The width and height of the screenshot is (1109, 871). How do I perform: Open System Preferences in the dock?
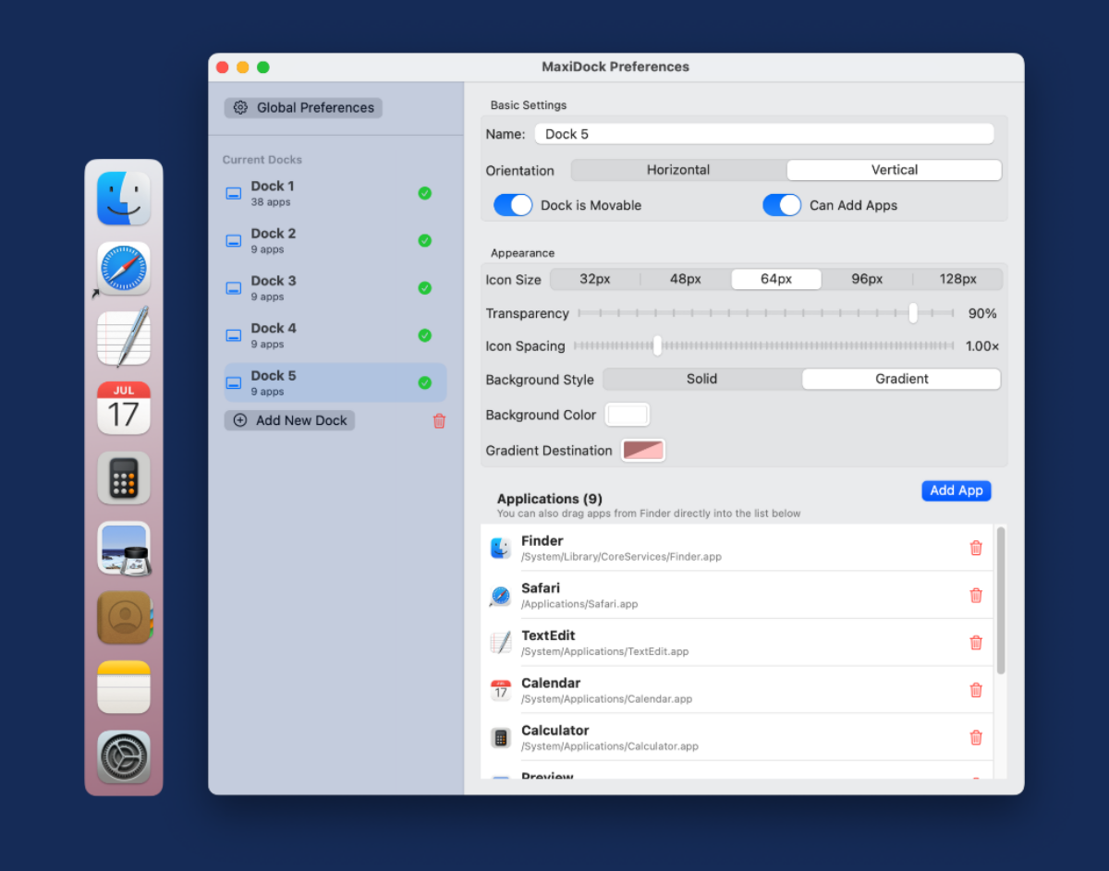(x=124, y=756)
